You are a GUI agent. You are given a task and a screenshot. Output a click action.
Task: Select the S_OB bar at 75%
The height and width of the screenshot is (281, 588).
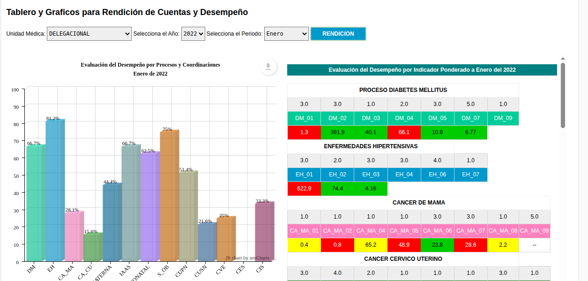click(168, 196)
